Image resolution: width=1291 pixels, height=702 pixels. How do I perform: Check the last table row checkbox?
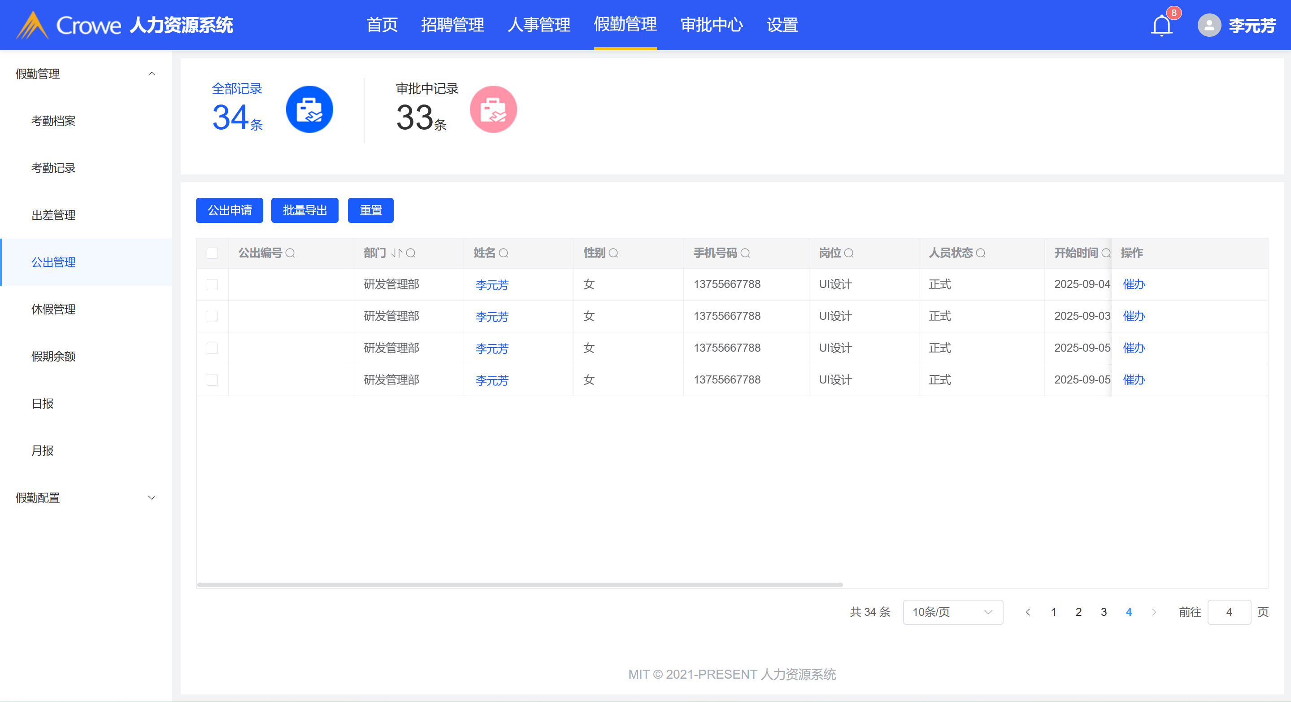(x=213, y=380)
